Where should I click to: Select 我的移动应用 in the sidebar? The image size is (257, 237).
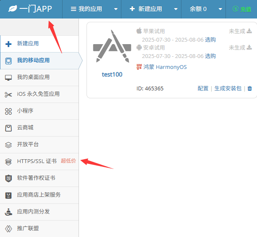pos(39,61)
